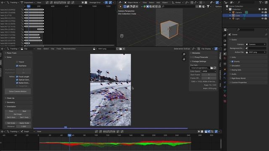The height and width of the screenshot is (151, 269).
Task: Open footage file browser folder icon
Action: point(212,68)
